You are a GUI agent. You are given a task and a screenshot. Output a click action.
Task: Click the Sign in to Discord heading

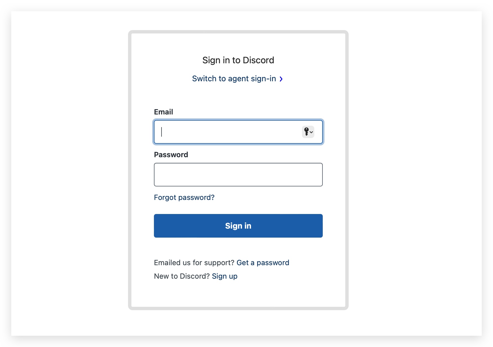pos(238,60)
